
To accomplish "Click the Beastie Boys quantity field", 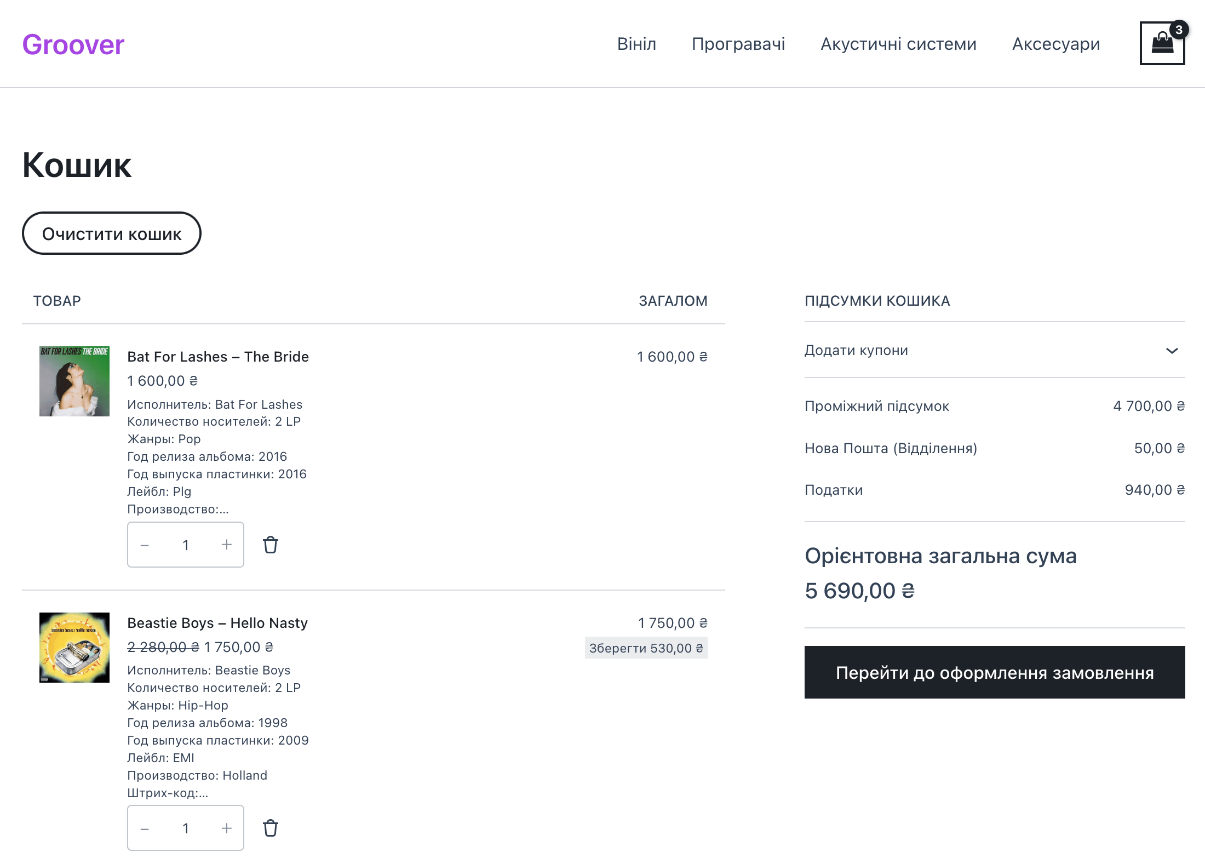I will 186,828.
